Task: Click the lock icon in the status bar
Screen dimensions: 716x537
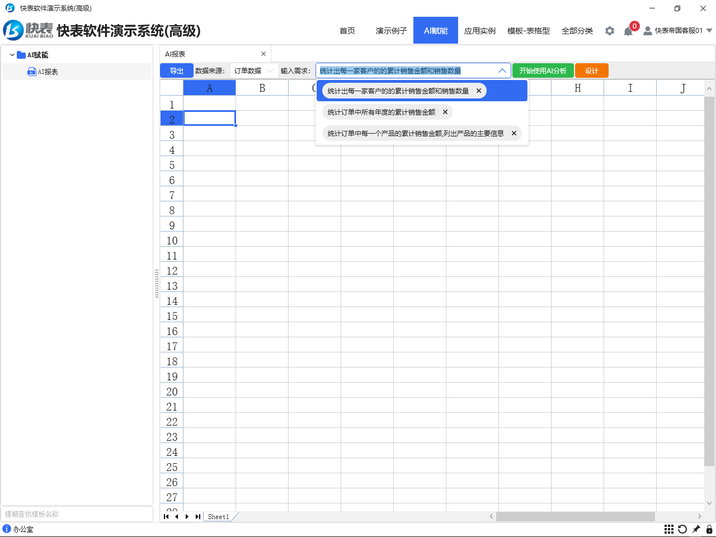Action: point(709,529)
